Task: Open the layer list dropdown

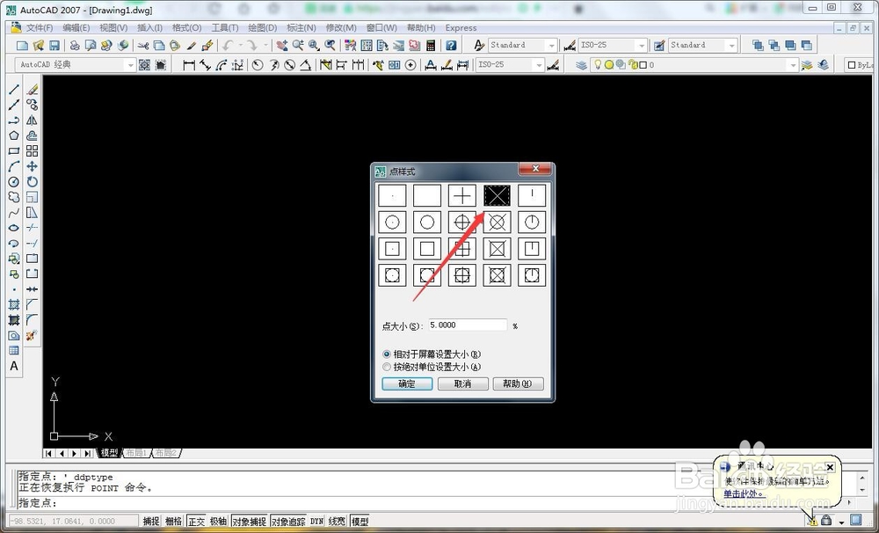Action: click(x=793, y=65)
